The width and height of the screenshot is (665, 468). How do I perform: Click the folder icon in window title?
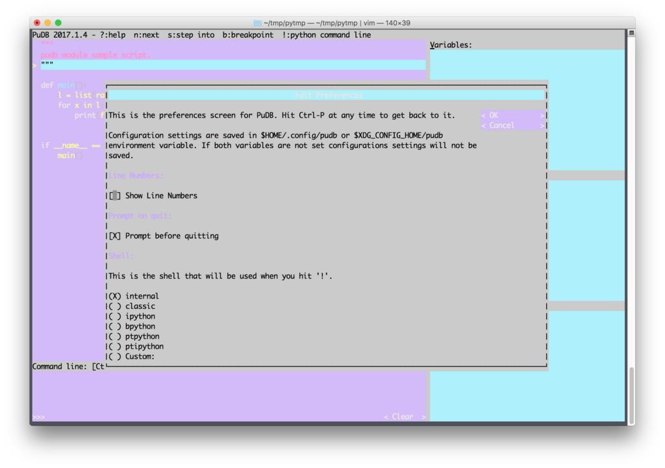point(257,23)
